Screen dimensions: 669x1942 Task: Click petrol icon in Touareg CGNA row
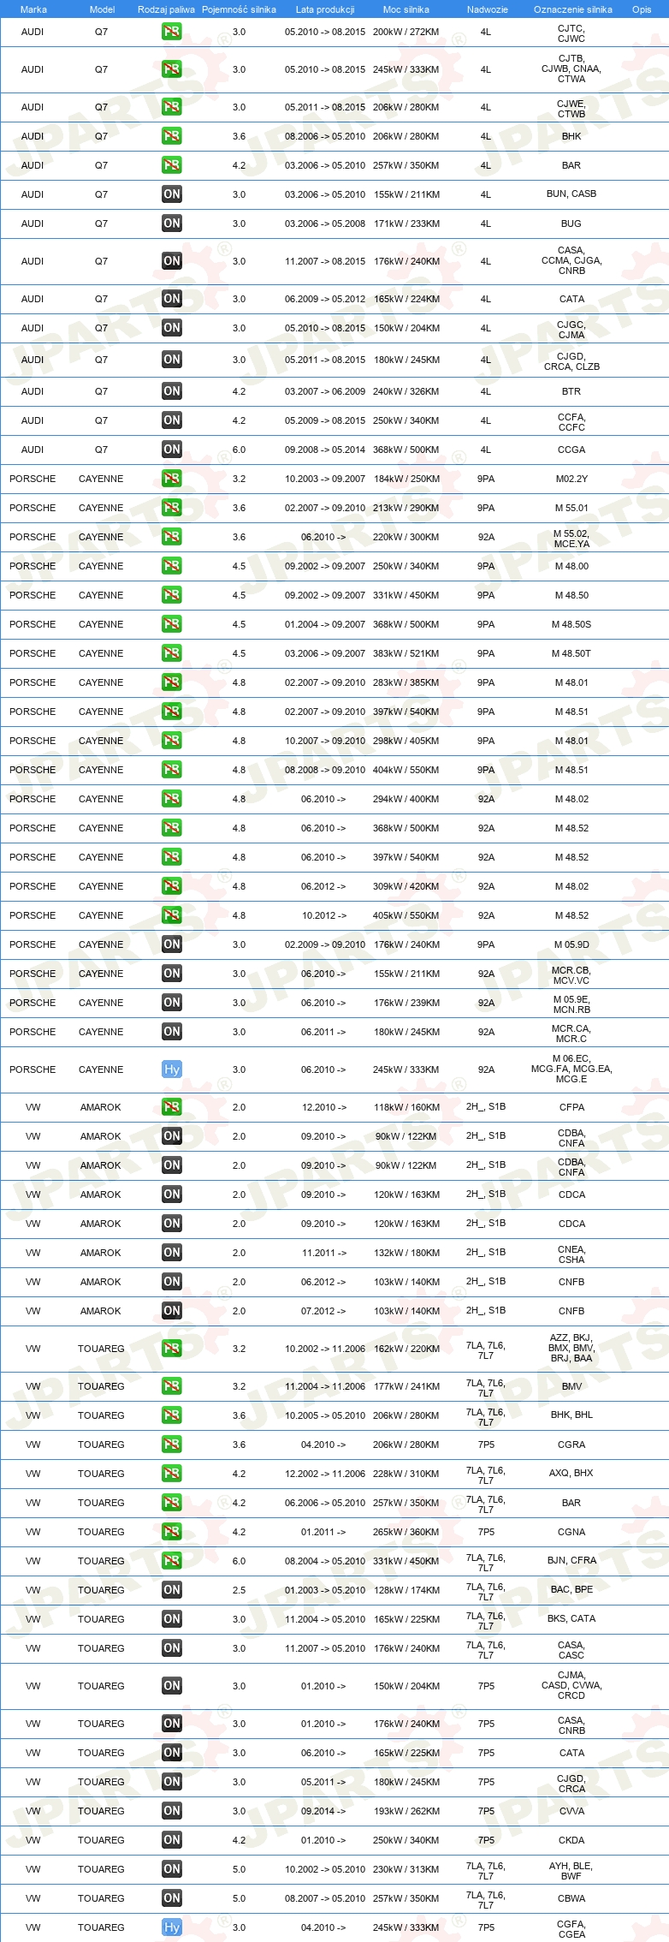pos(172,1532)
